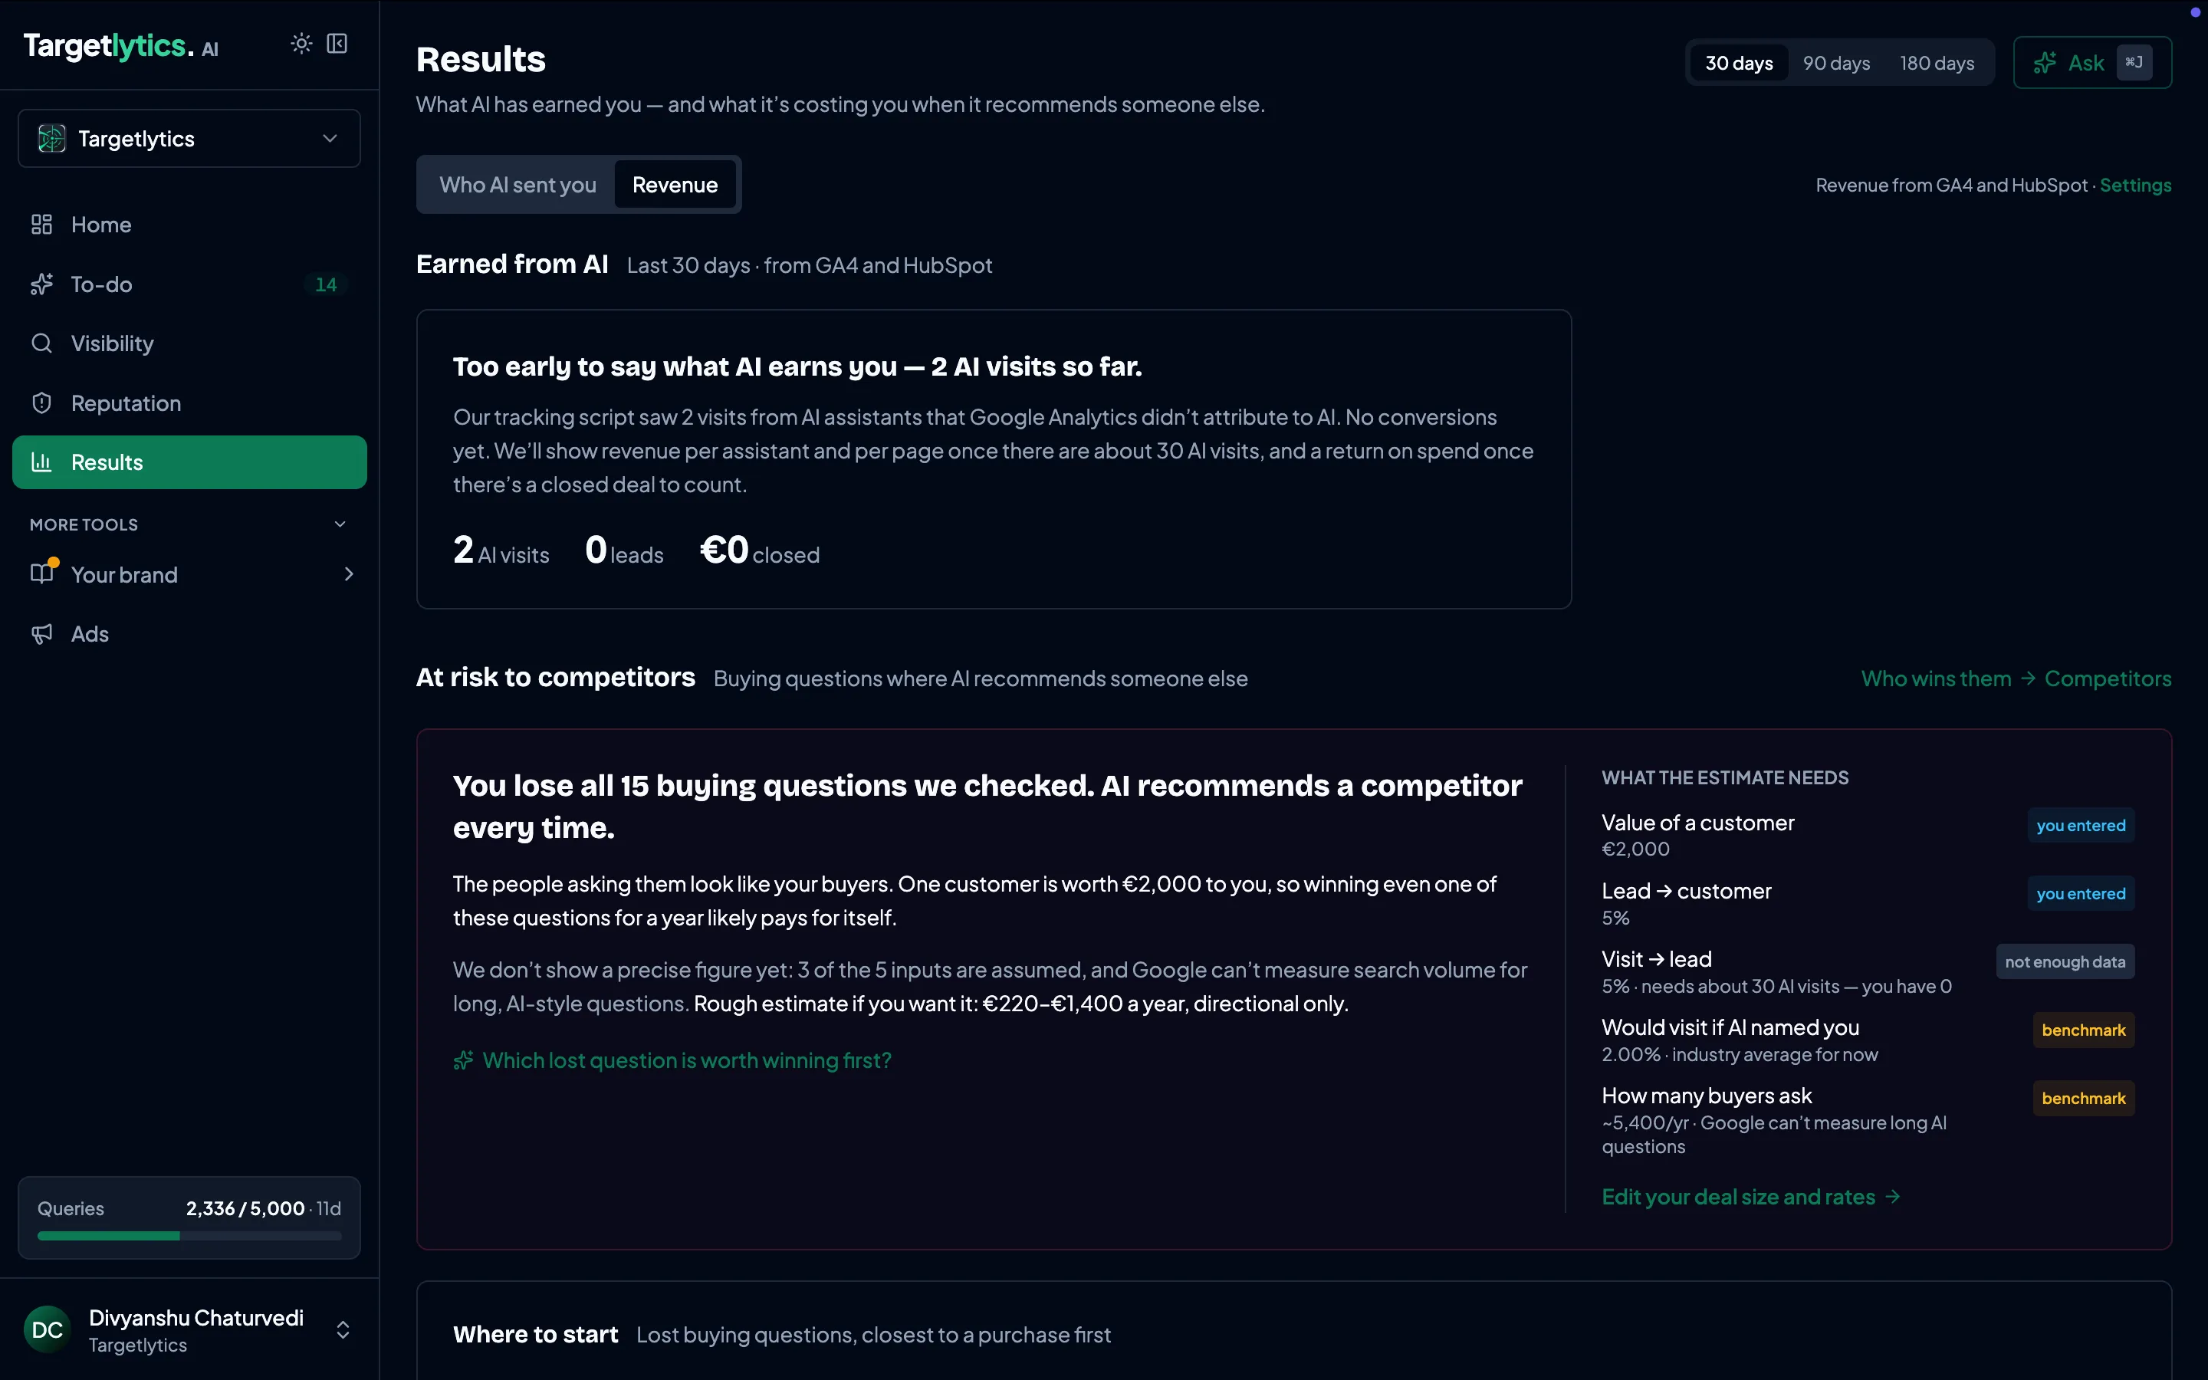Open the Who wins them Competitors link

2016,678
